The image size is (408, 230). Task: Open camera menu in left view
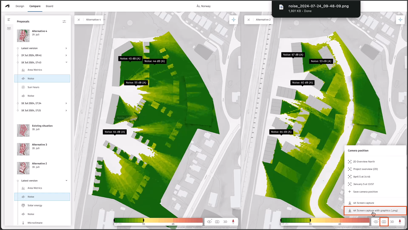click(217, 222)
